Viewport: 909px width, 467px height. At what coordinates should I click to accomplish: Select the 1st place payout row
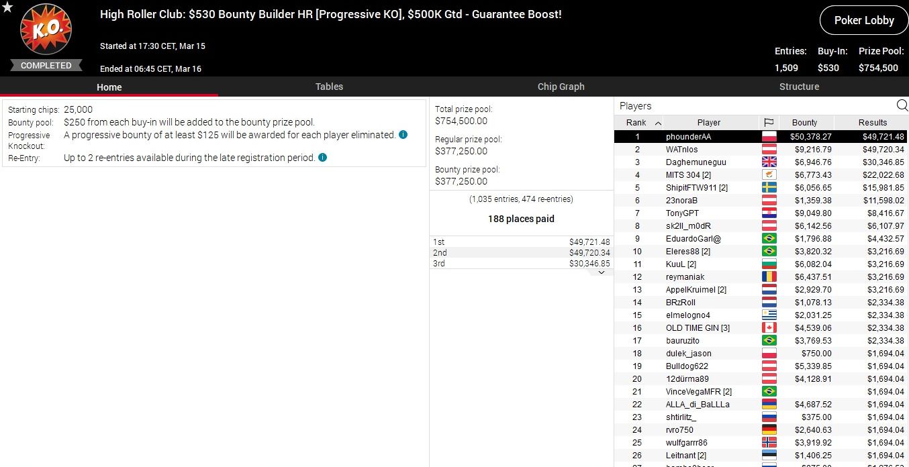point(521,242)
